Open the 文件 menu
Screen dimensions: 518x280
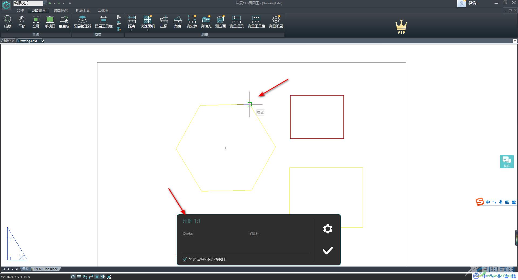click(20, 10)
